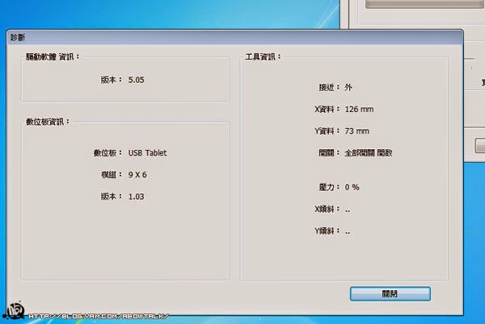
Task: Click the Y傾斜 tilt label
Action: point(327,231)
